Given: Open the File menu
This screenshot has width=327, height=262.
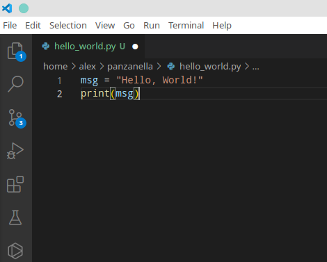Looking at the screenshot, I should coord(10,25).
